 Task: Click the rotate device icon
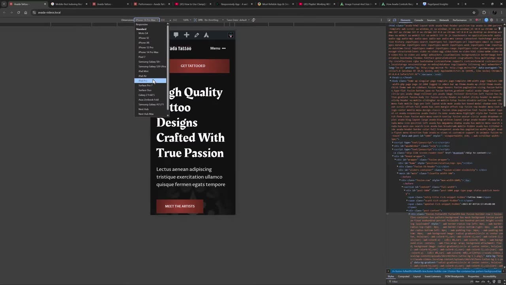(x=253, y=20)
